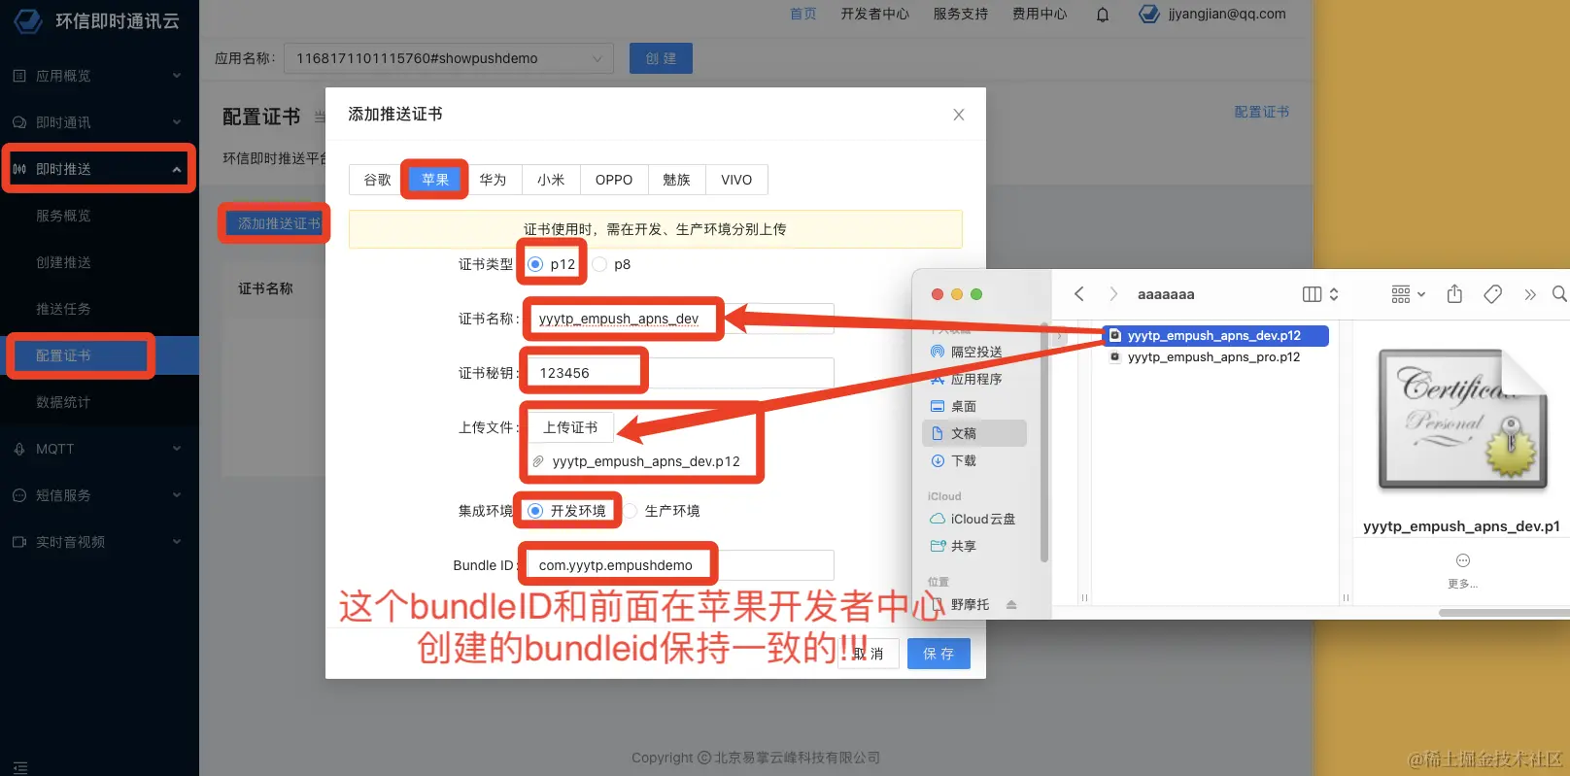Click the Finder share icon
This screenshot has width=1570, height=776.
[1454, 293]
